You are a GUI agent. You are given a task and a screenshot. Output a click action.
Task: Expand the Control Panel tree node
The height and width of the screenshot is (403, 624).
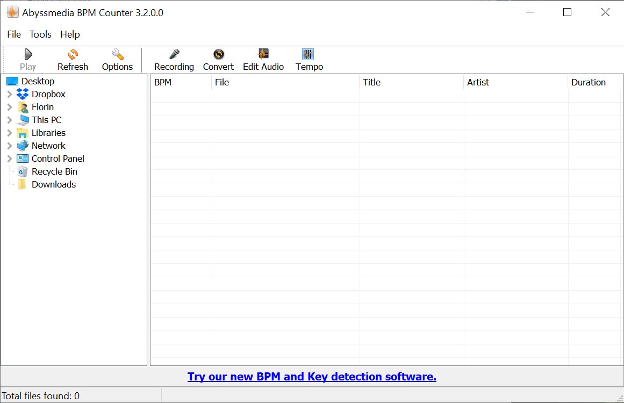10,159
